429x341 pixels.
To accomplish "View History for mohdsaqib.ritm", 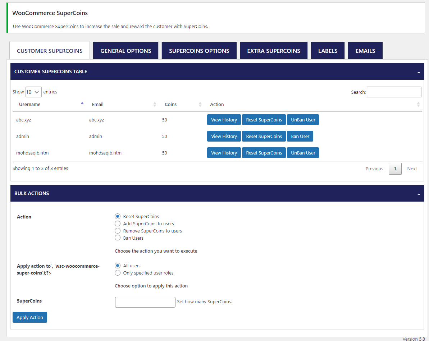I will 224,153.
